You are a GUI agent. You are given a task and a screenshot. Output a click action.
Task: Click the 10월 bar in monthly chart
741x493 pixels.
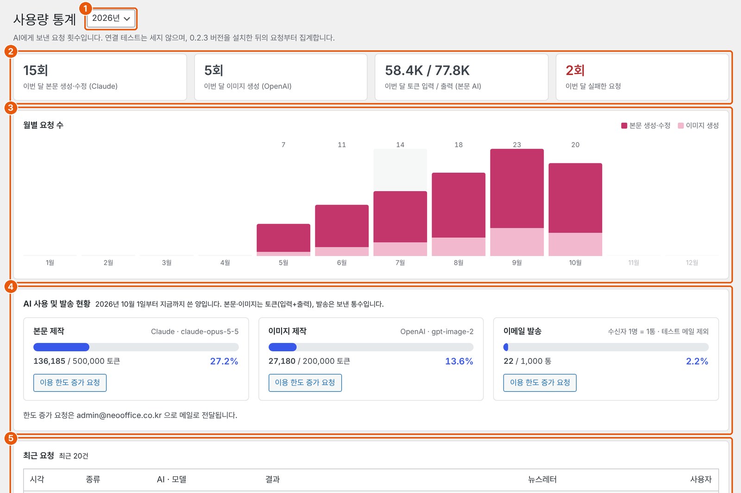tap(575, 209)
